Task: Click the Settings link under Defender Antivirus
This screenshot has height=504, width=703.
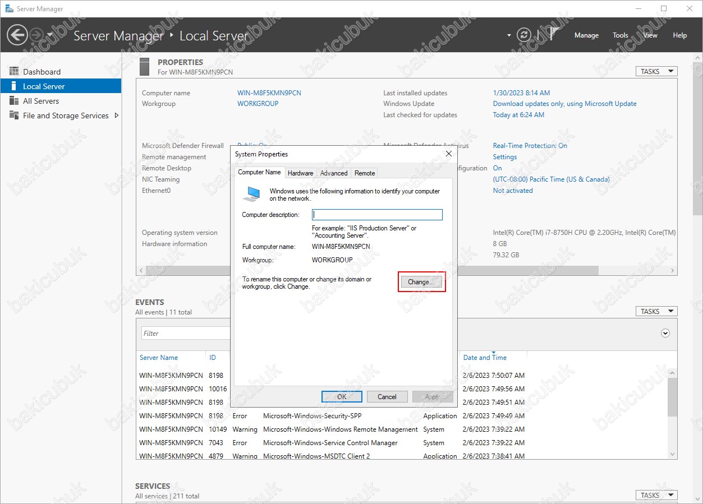Action: click(x=505, y=157)
